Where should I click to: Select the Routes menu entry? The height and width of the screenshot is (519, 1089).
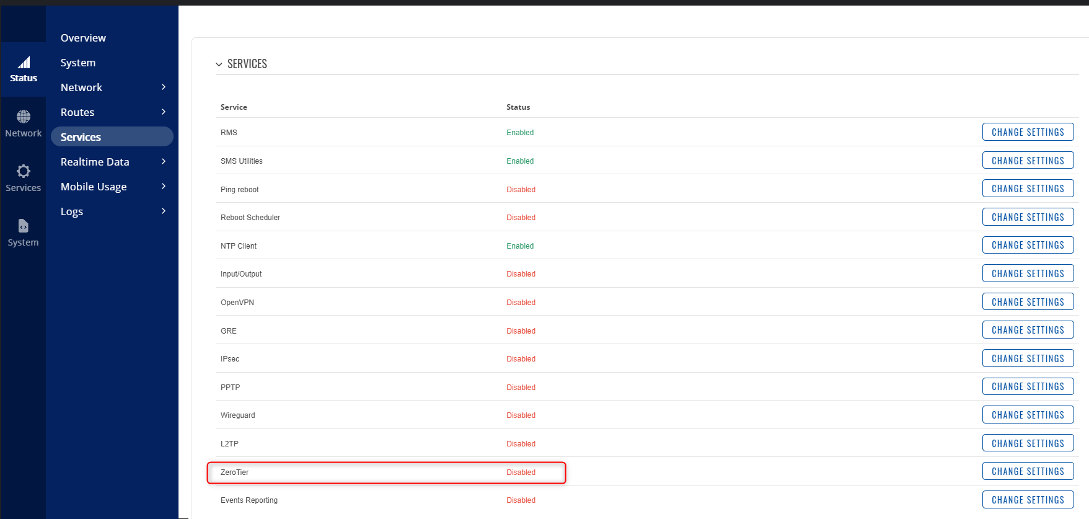(77, 112)
